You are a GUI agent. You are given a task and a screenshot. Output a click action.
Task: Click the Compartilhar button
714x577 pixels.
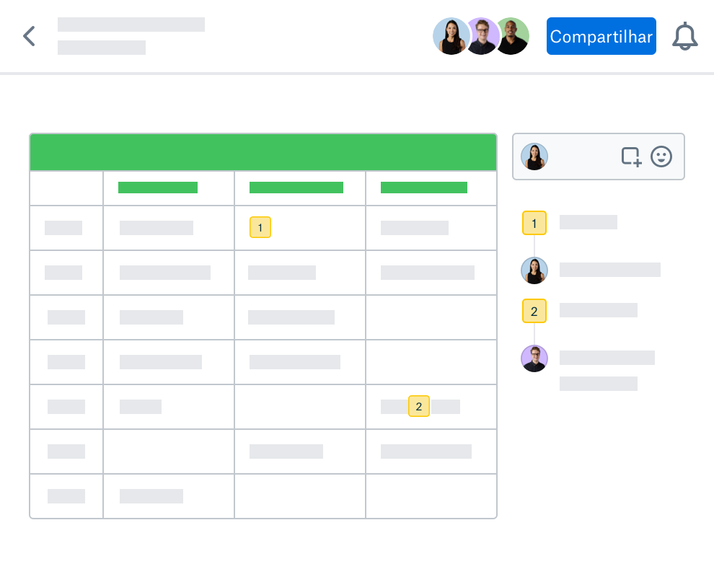point(601,36)
